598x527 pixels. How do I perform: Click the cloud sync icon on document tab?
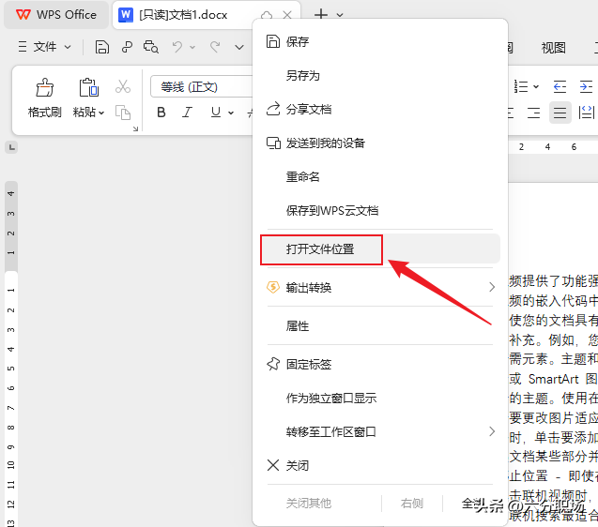pyautogui.click(x=267, y=15)
